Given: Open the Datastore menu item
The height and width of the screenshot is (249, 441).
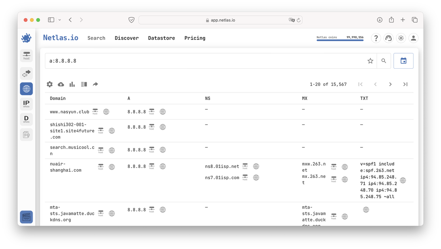Looking at the screenshot, I should tap(161, 38).
